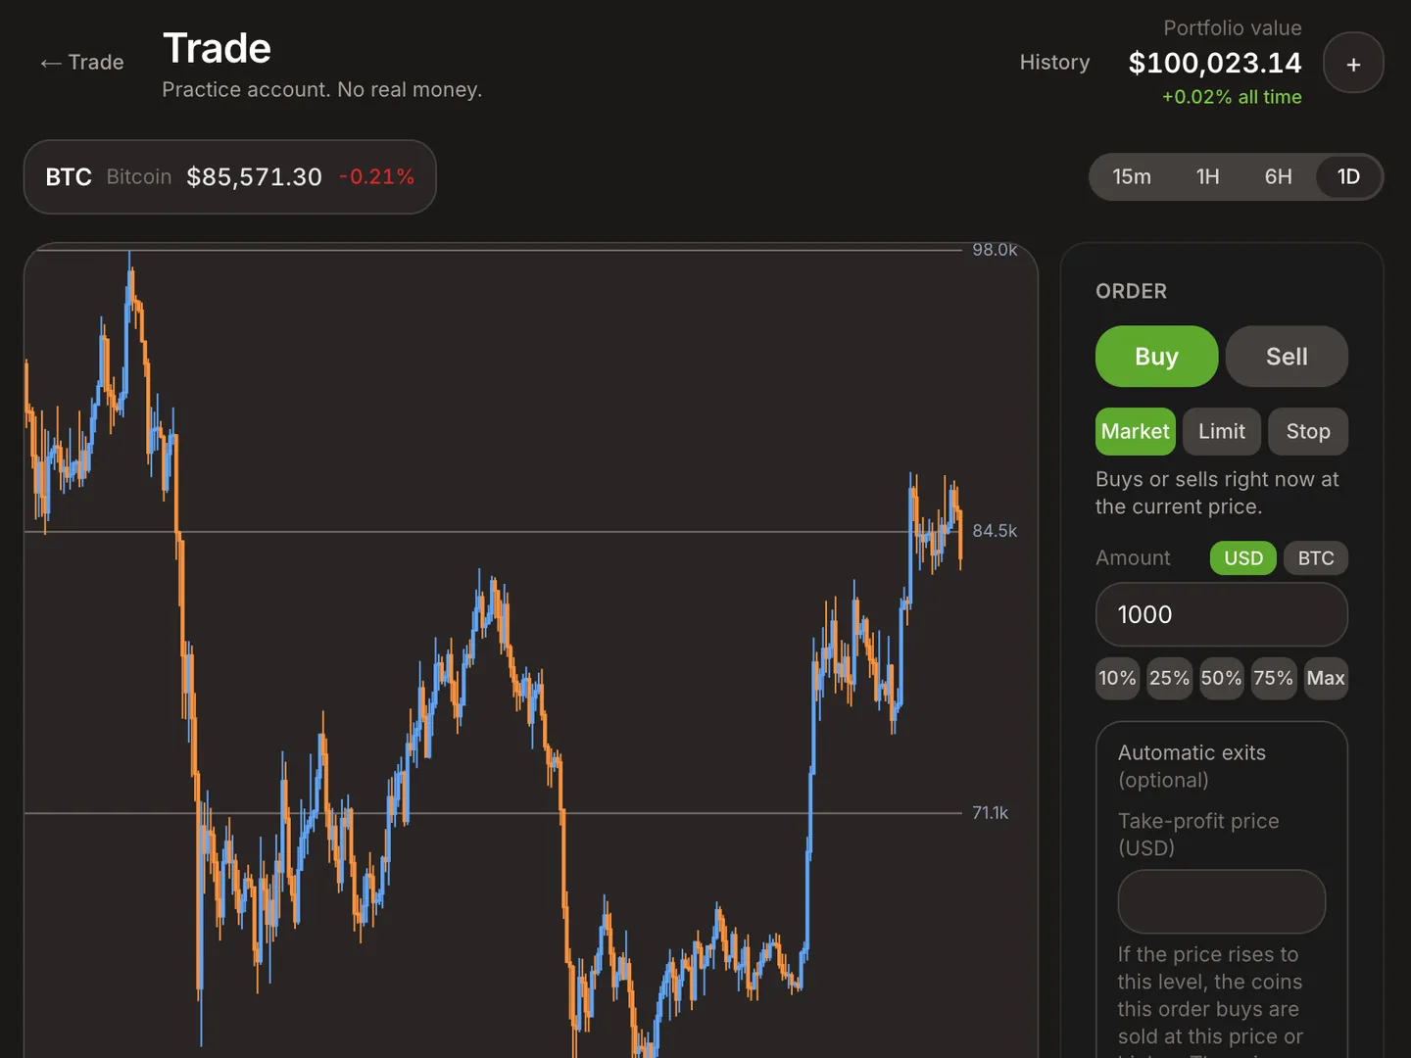The image size is (1411, 1058).
Task: Set amount to 50% of balance
Action: click(1222, 679)
